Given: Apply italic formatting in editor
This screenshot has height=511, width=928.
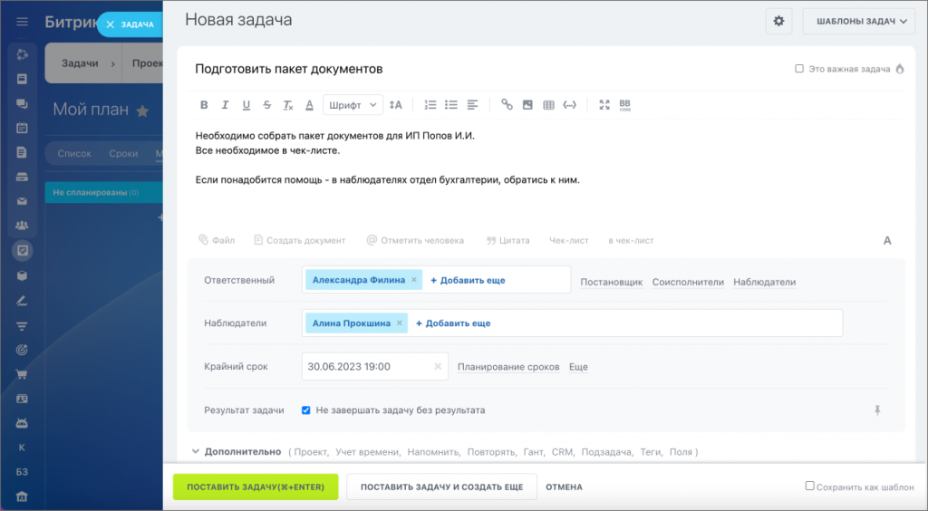Looking at the screenshot, I should coord(225,105).
